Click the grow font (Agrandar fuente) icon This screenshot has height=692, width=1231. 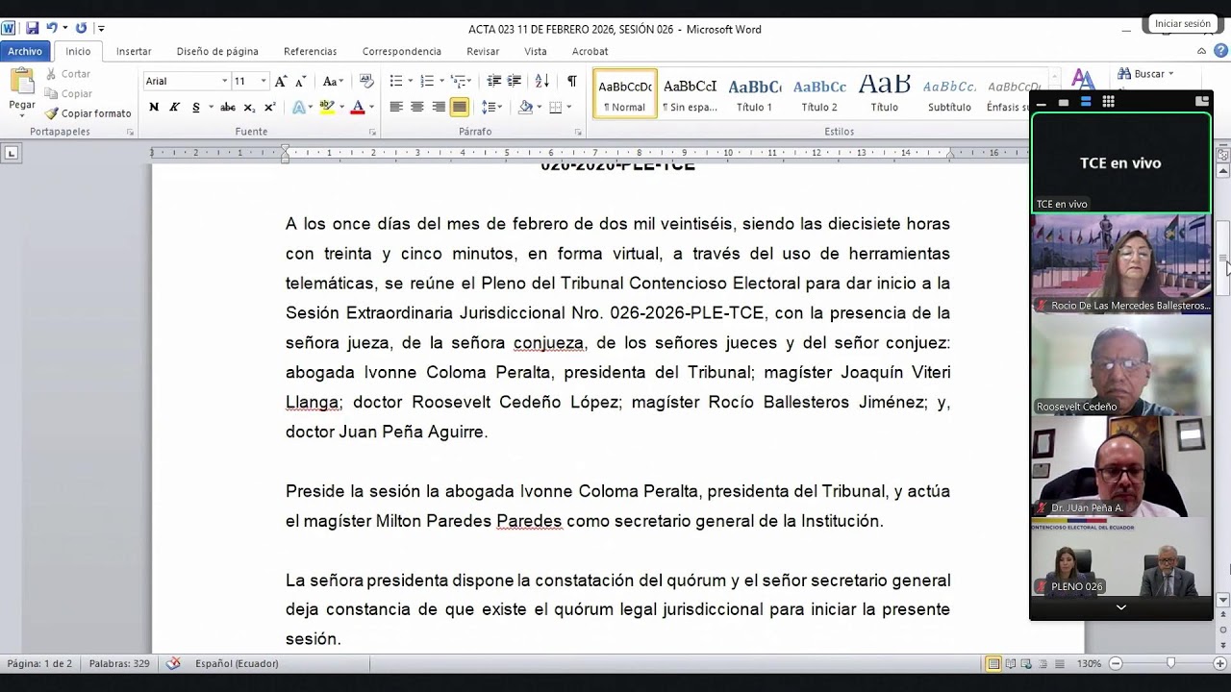pyautogui.click(x=281, y=82)
